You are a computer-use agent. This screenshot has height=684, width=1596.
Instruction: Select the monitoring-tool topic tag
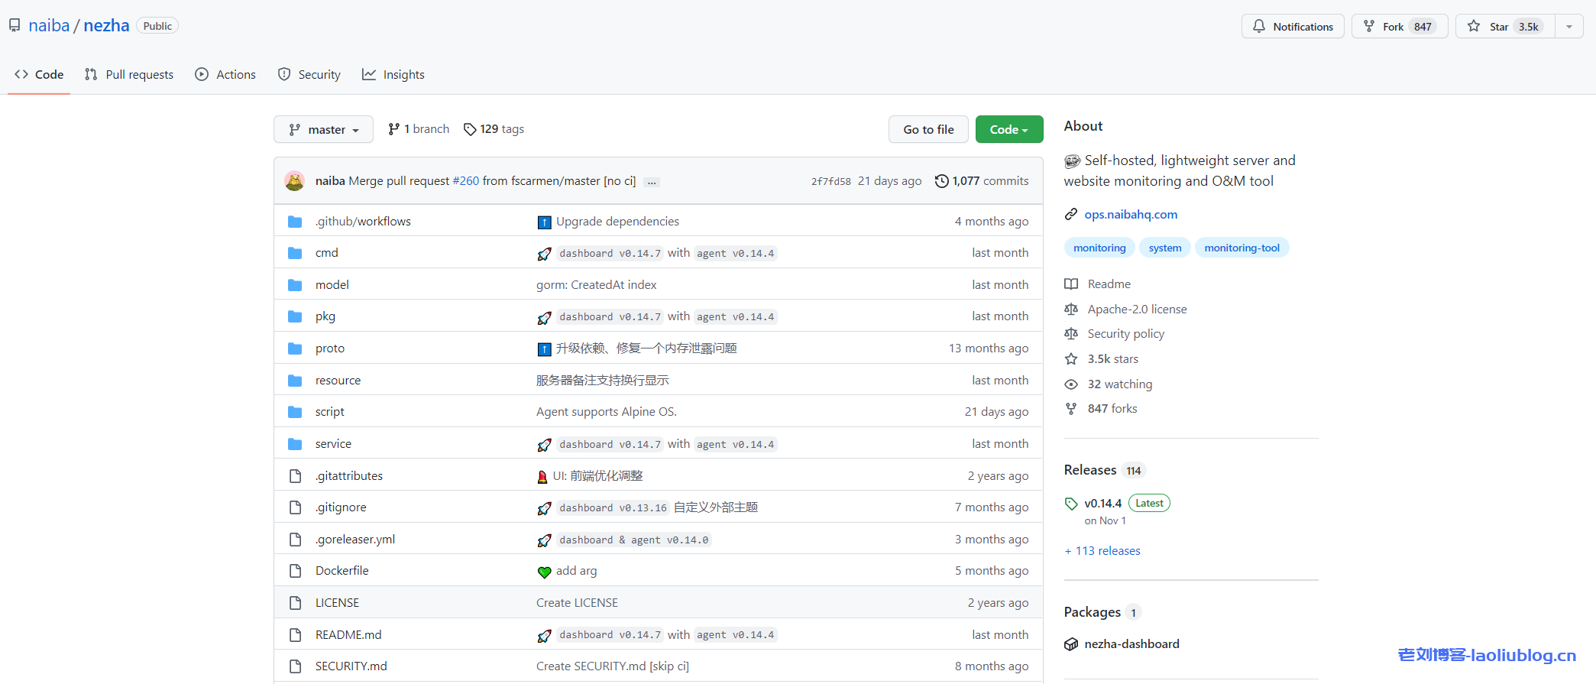1242,248
